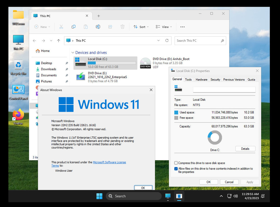Image resolution: width=280 pixels, height=207 pixels.
Task: Show hidden tray icons chevron
Action: [x=221, y=196]
